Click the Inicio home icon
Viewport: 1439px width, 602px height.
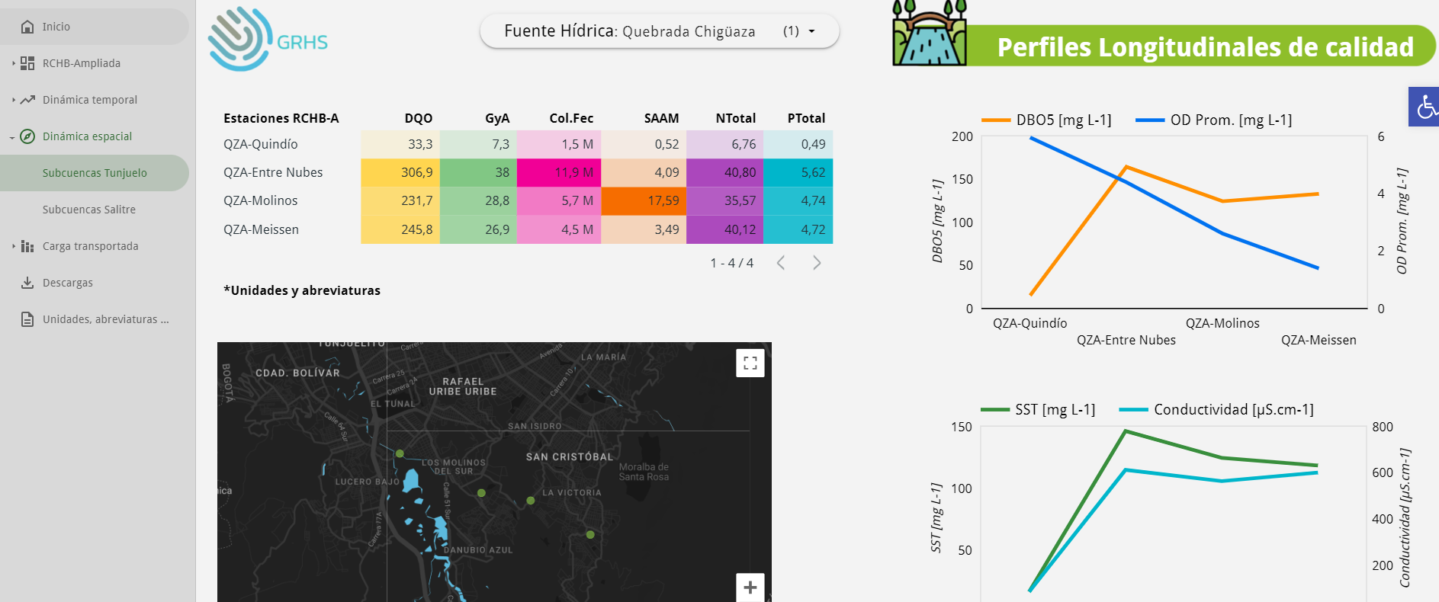click(27, 27)
